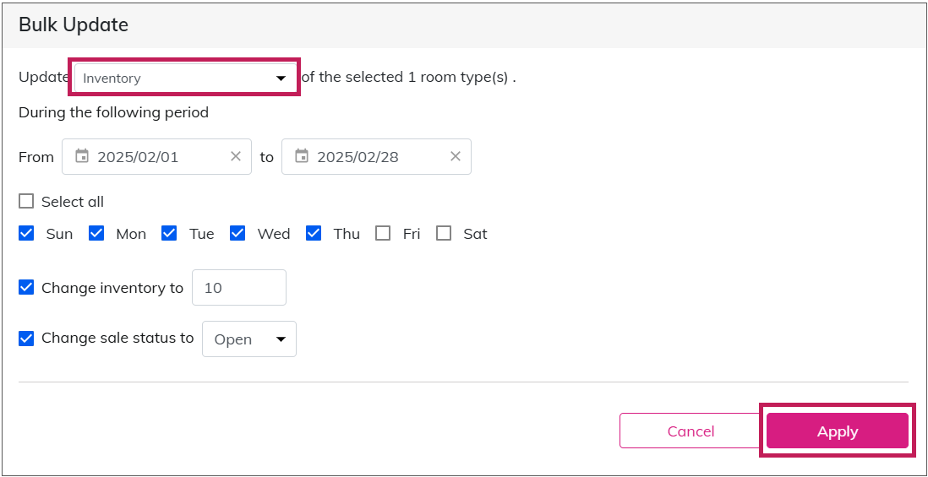Clear the 2025/02/28 end date
Viewport: 928px width, 477px height.
[x=455, y=157]
